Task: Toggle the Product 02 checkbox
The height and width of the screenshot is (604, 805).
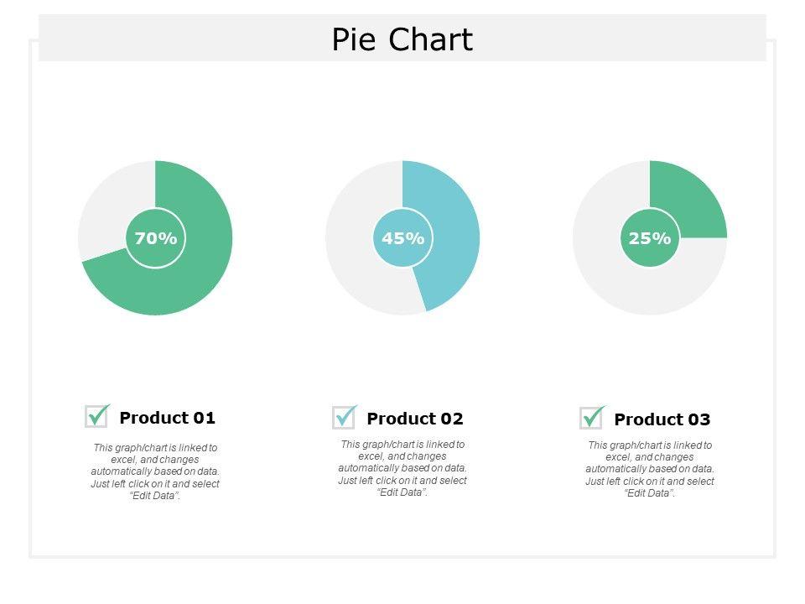Action: (344, 417)
